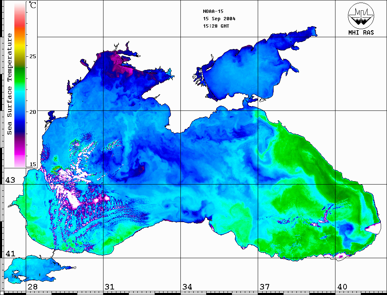Click the date '15 Sep 2004'
This screenshot has width=387, height=295.
tap(219, 19)
